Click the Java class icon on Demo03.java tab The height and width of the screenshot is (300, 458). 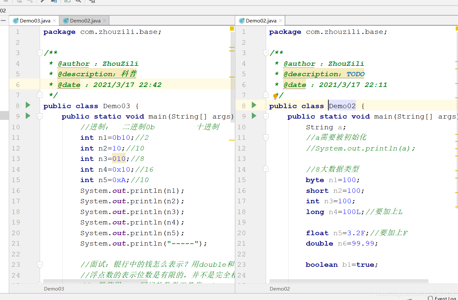[x=16, y=21]
